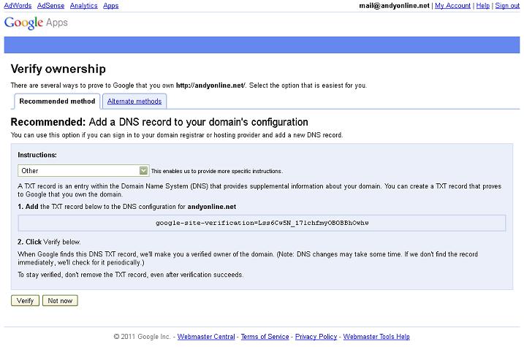Click Sign out
Screen dimensions: 524x347
[507, 6]
